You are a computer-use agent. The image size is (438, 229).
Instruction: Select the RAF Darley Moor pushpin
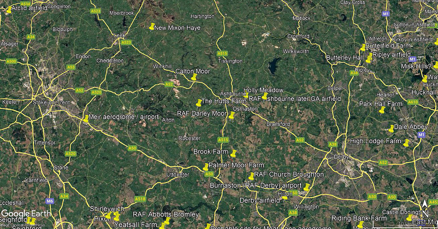pyautogui.click(x=232, y=115)
